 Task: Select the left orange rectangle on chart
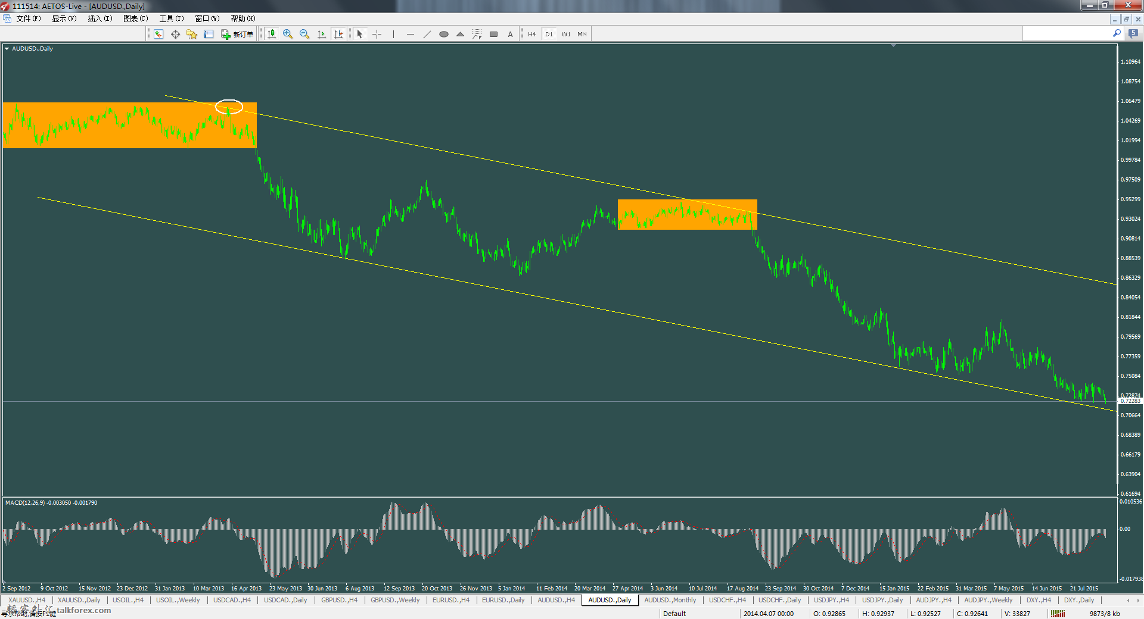point(130,125)
